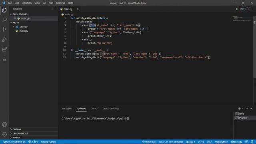This screenshot has height=144, width=256.
Task: Click Ln 3, Col 18 cursor position
Action: 171,142
